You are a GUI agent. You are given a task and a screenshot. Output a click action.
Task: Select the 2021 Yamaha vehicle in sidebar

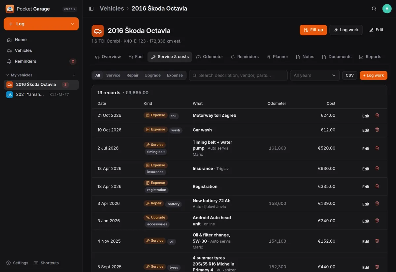coord(41,95)
